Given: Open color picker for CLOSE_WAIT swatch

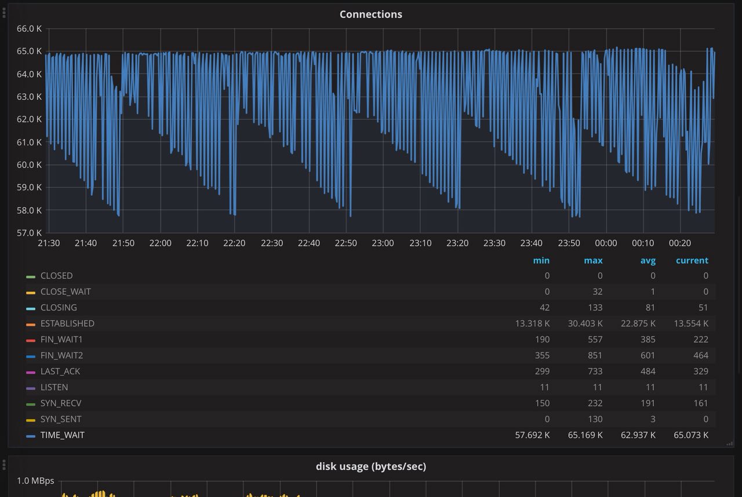Looking at the screenshot, I should click(31, 293).
